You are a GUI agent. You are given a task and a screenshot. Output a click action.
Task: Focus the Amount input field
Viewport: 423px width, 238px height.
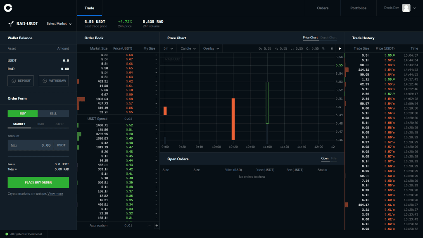38,145
